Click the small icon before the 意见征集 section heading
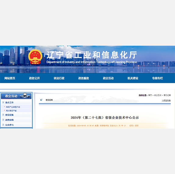Screen dimensions: 175x174 point(41,100)
